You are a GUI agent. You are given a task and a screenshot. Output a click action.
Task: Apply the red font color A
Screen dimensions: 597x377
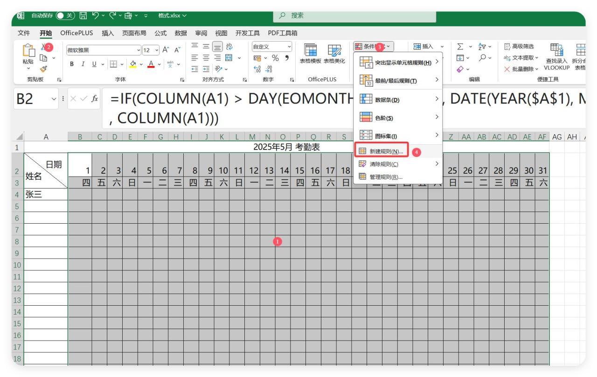coord(151,64)
